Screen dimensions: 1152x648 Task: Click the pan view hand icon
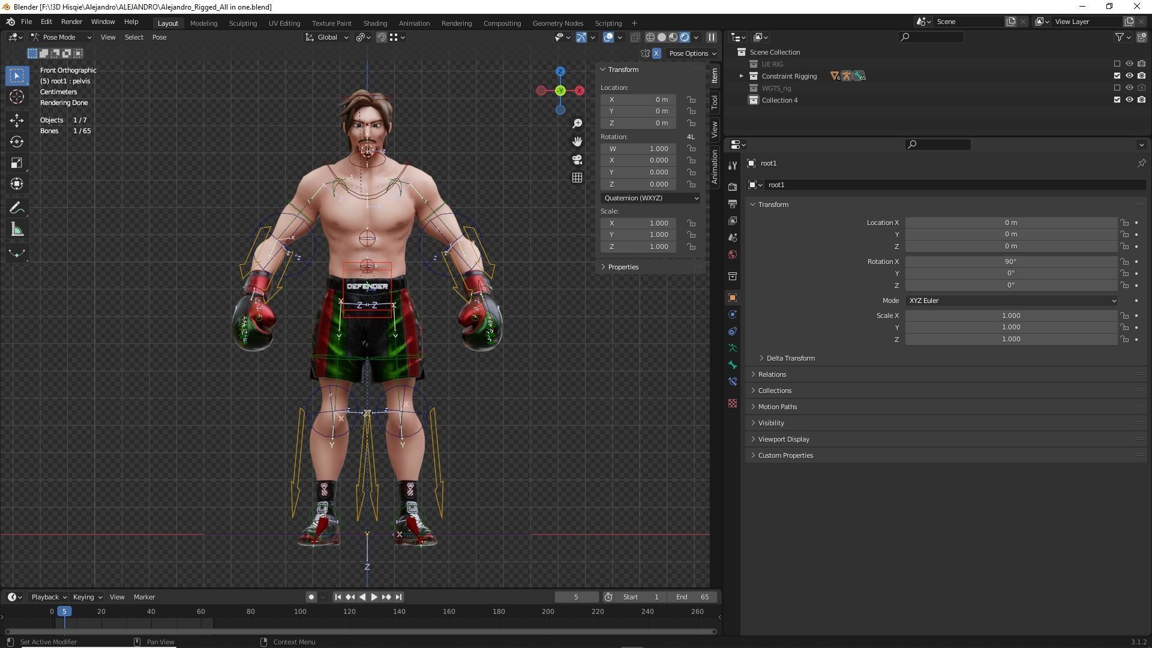pyautogui.click(x=577, y=142)
